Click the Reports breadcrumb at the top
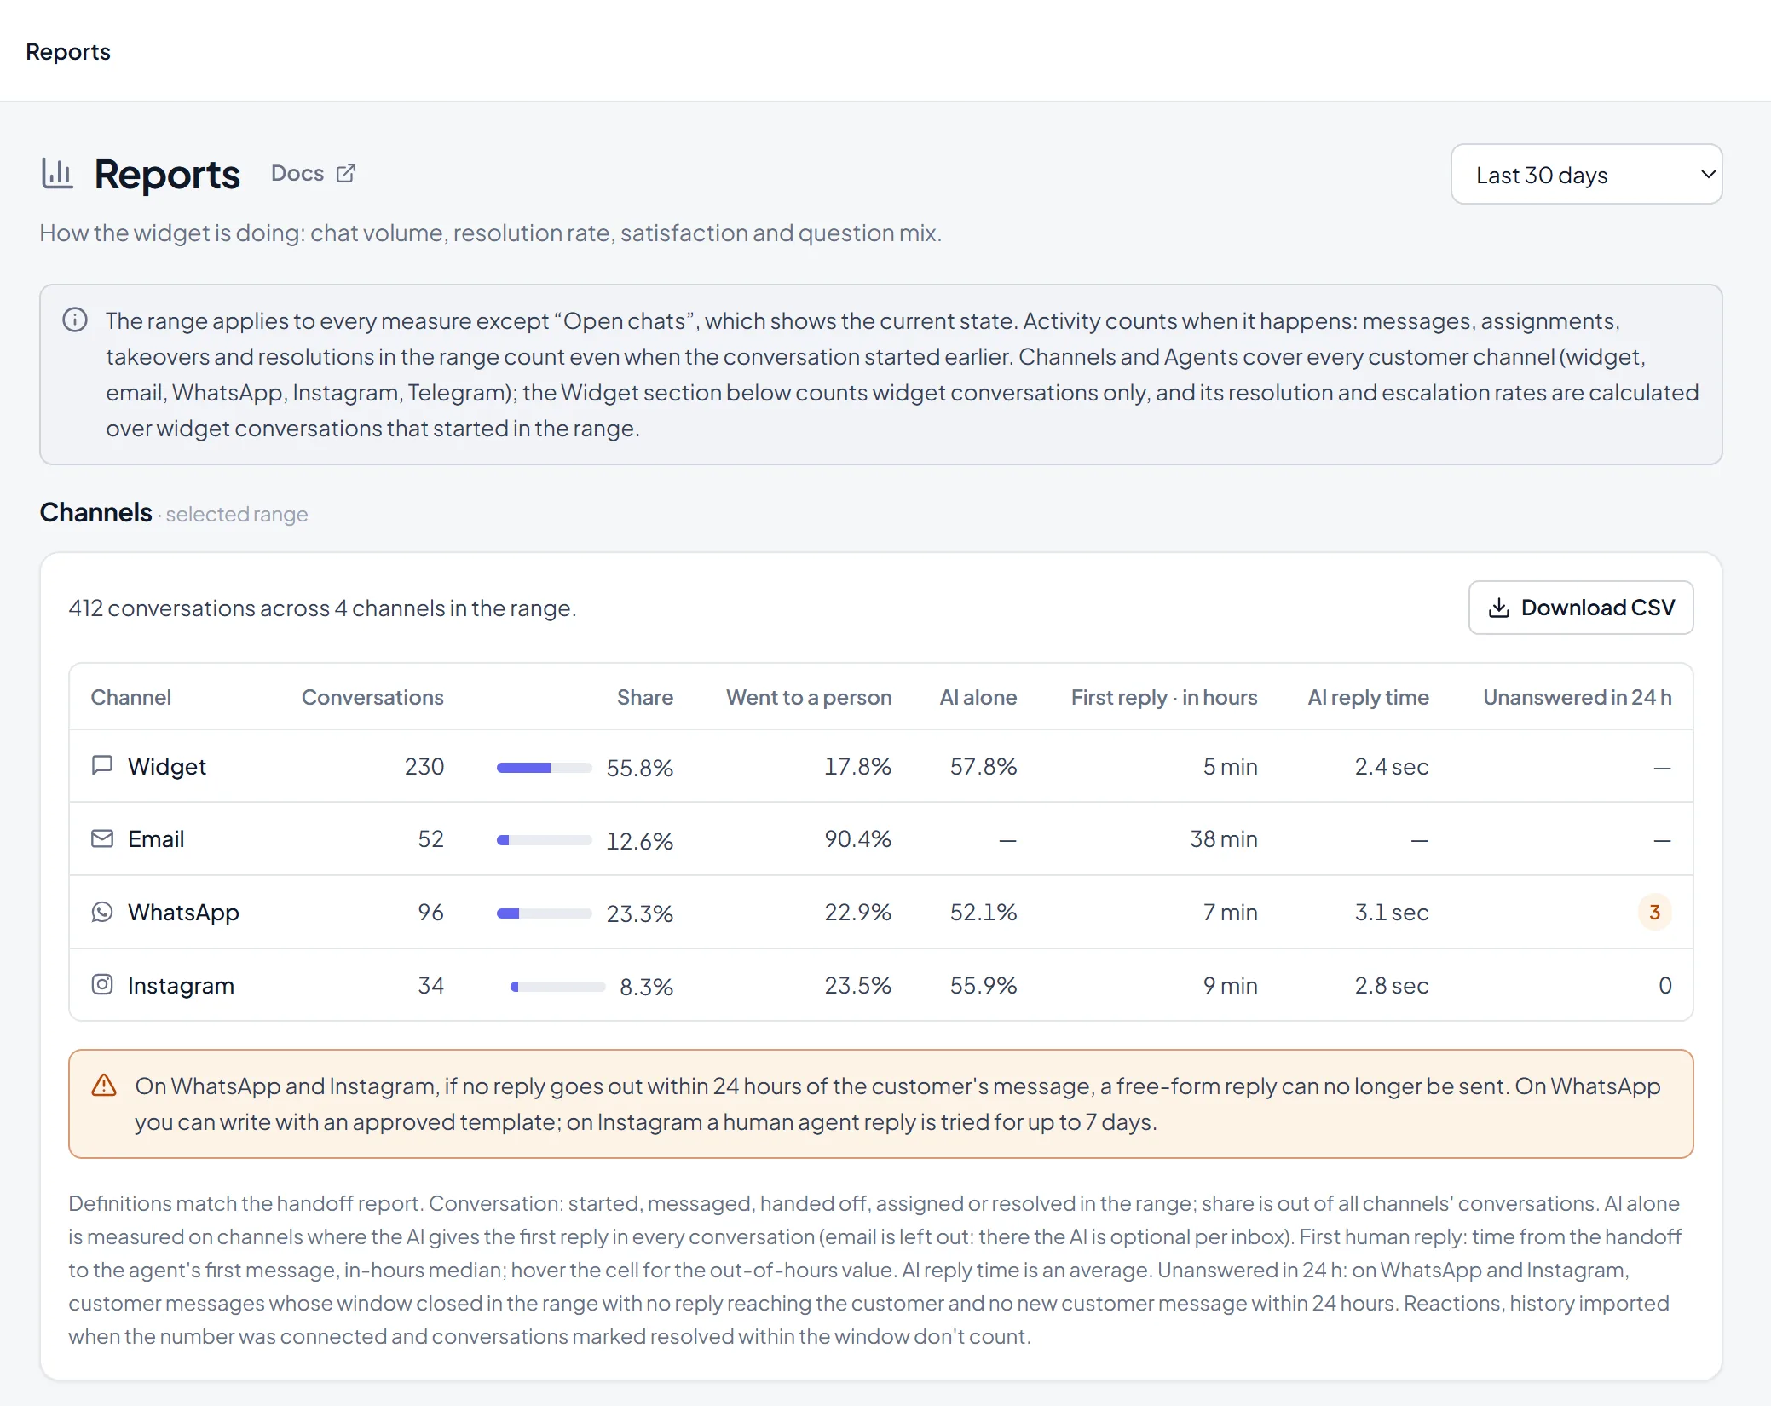Viewport: 1771px width, 1406px height. click(68, 51)
